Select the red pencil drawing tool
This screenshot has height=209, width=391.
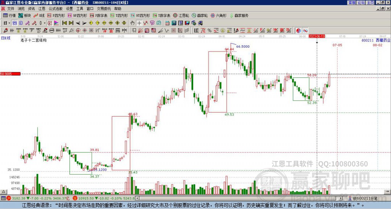[5, 31]
